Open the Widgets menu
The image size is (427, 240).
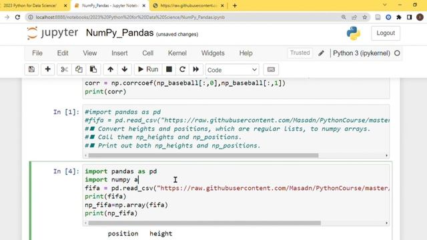click(x=213, y=53)
